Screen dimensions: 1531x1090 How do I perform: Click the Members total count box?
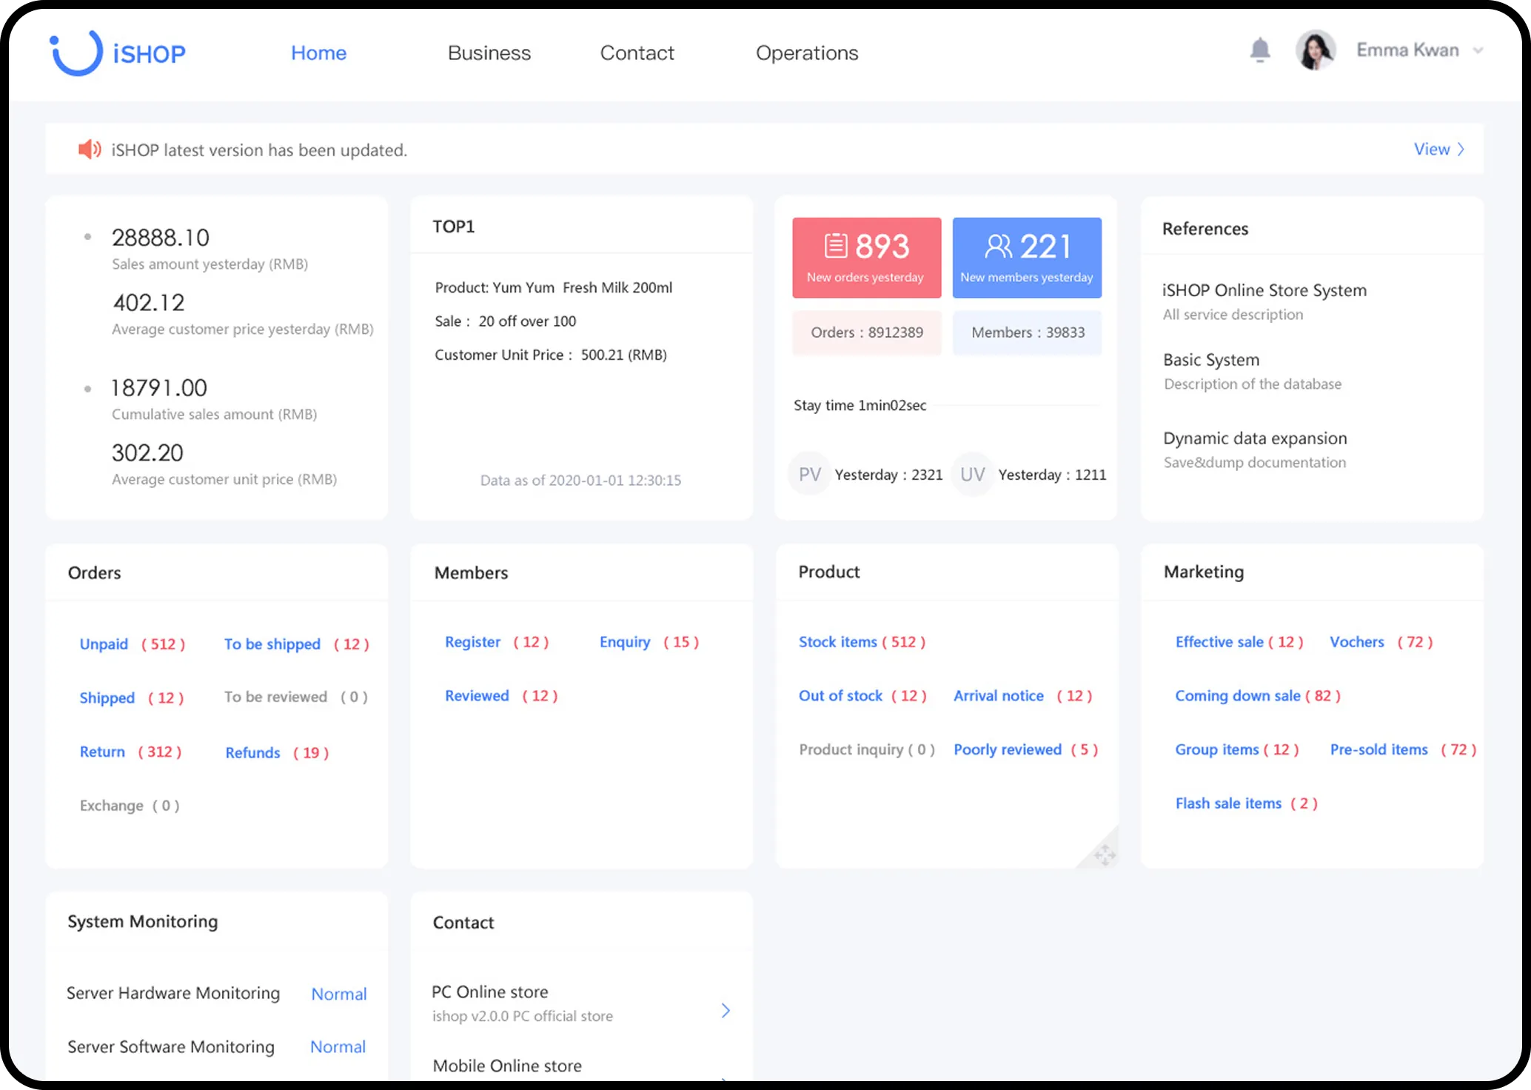[x=1027, y=332]
